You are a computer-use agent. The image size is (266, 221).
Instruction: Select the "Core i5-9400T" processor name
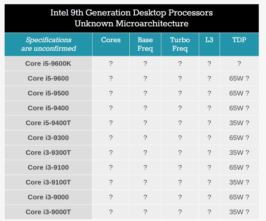tap(48, 123)
